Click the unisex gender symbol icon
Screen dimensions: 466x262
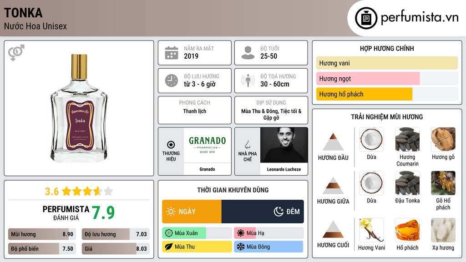pos(16,53)
